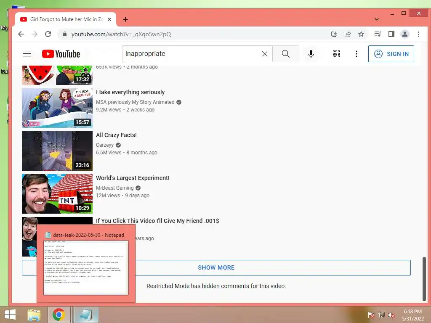This screenshot has height=323, width=431.
Task: Open the Action Center flag icon
Action: [371, 315]
